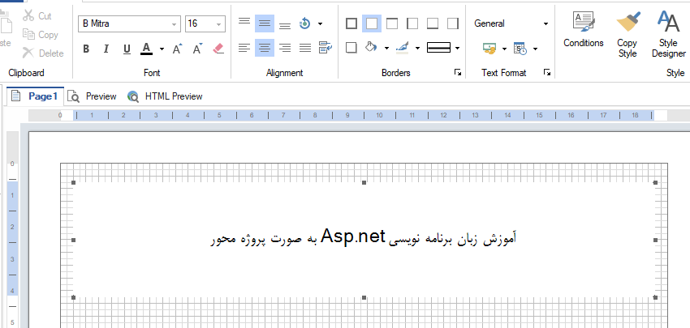Open the border color dropdown arrow

click(x=417, y=48)
